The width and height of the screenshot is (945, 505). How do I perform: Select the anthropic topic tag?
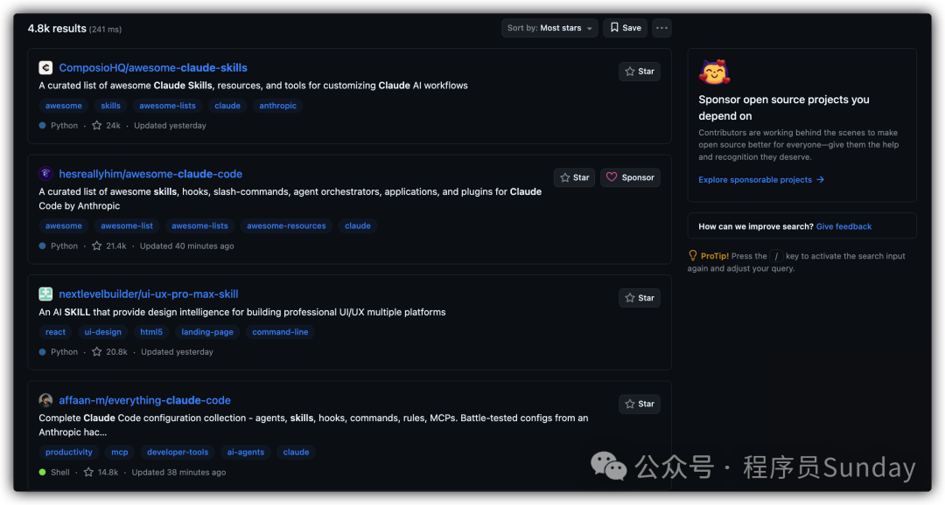tap(277, 105)
